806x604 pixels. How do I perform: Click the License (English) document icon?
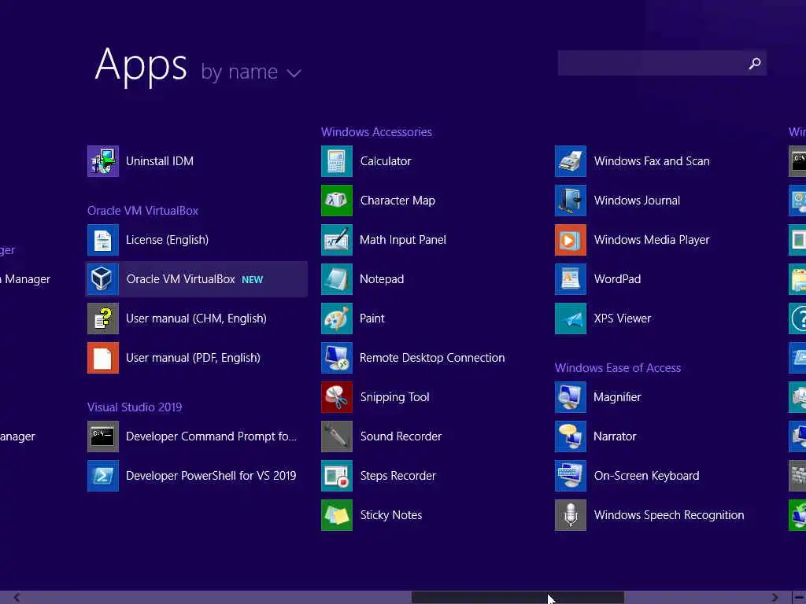103,240
